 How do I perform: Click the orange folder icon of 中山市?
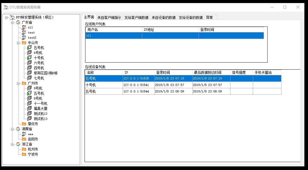pos(24,43)
